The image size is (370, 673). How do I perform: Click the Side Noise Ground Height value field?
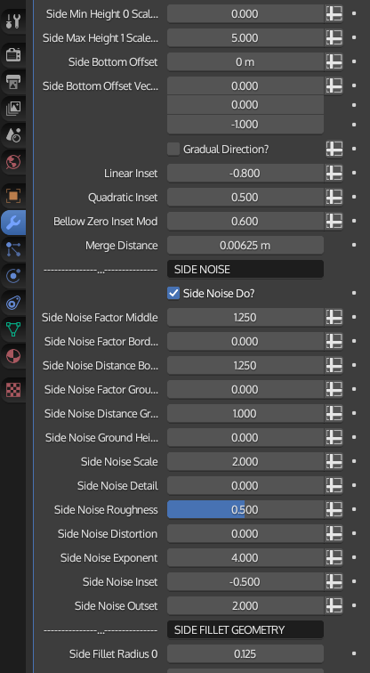(x=245, y=438)
